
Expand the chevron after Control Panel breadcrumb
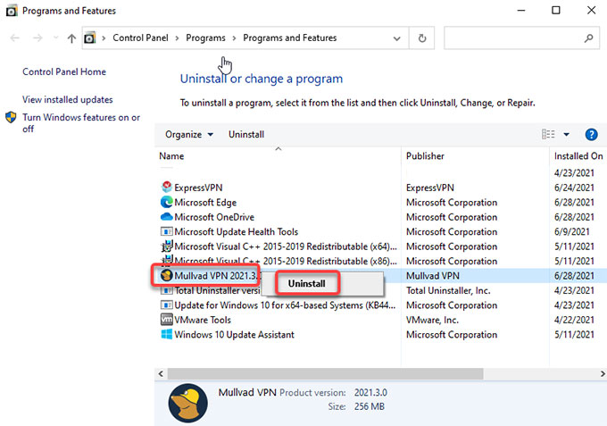[177, 38]
